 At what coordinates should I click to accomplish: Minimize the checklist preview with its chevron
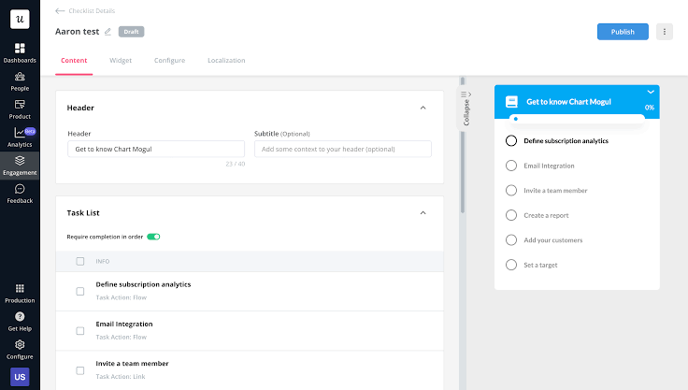click(x=651, y=92)
